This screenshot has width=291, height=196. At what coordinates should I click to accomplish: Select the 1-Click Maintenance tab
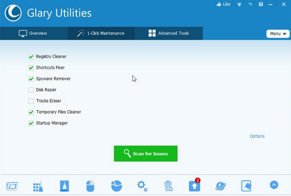101,33
